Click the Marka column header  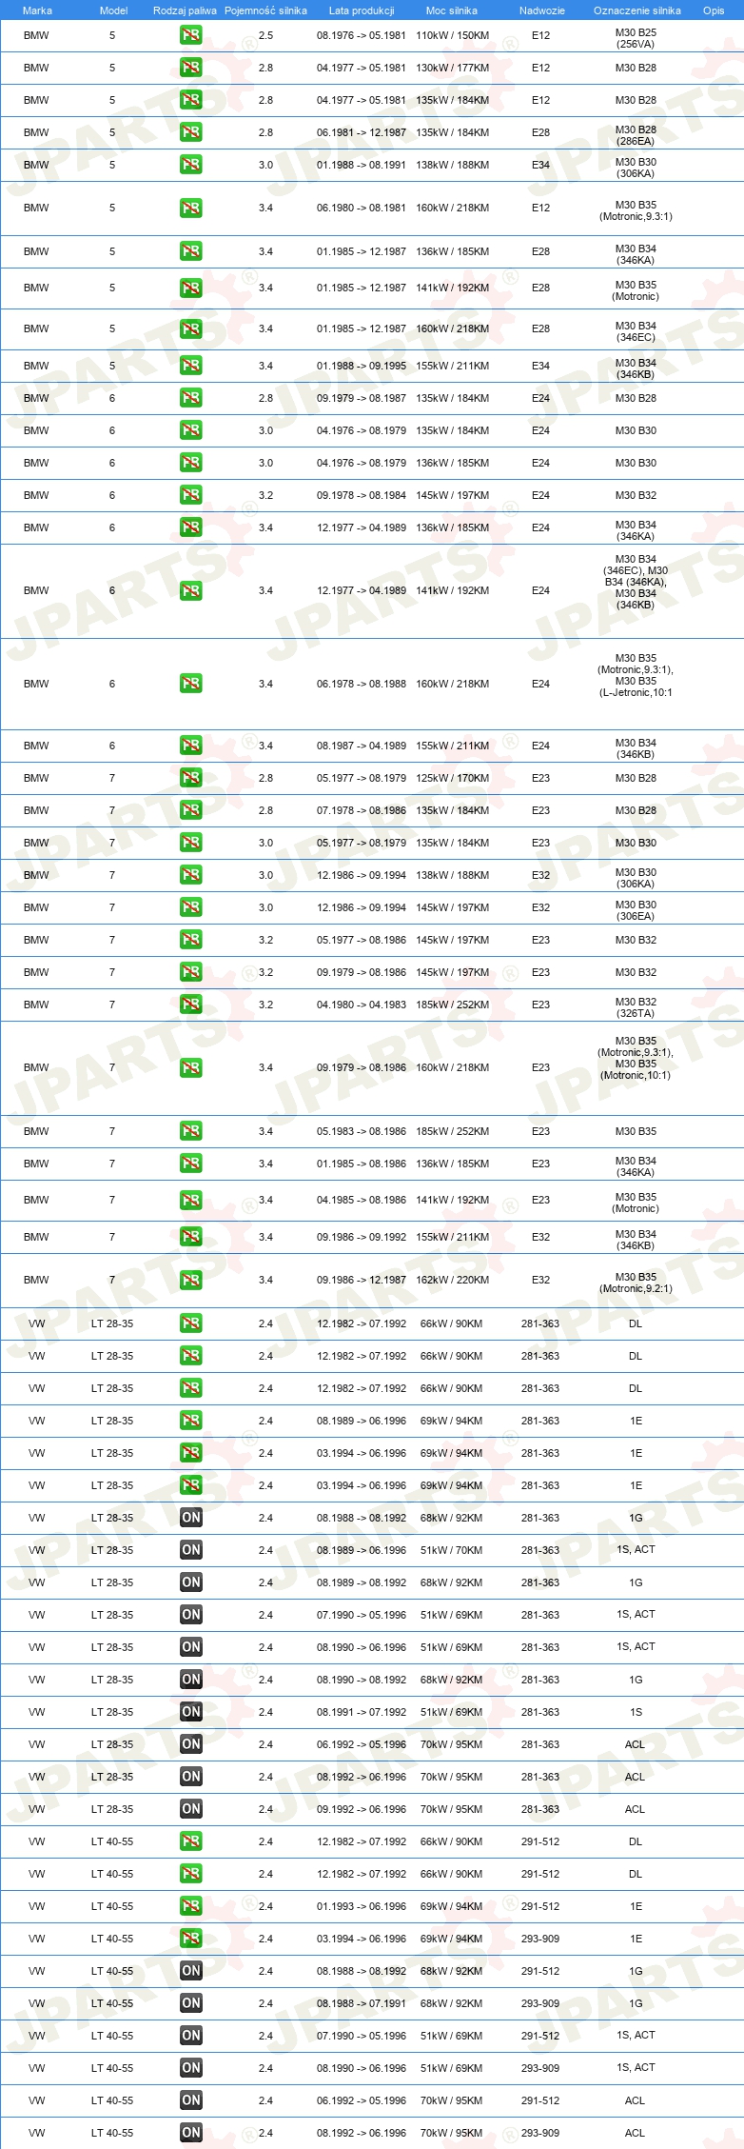pyautogui.click(x=37, y=10)
